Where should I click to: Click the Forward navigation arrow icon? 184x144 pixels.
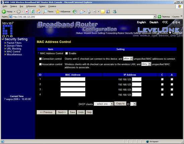18,12
